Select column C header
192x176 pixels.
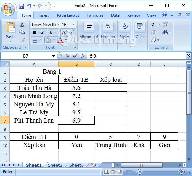pyautogui.click(x=110, y=64)
